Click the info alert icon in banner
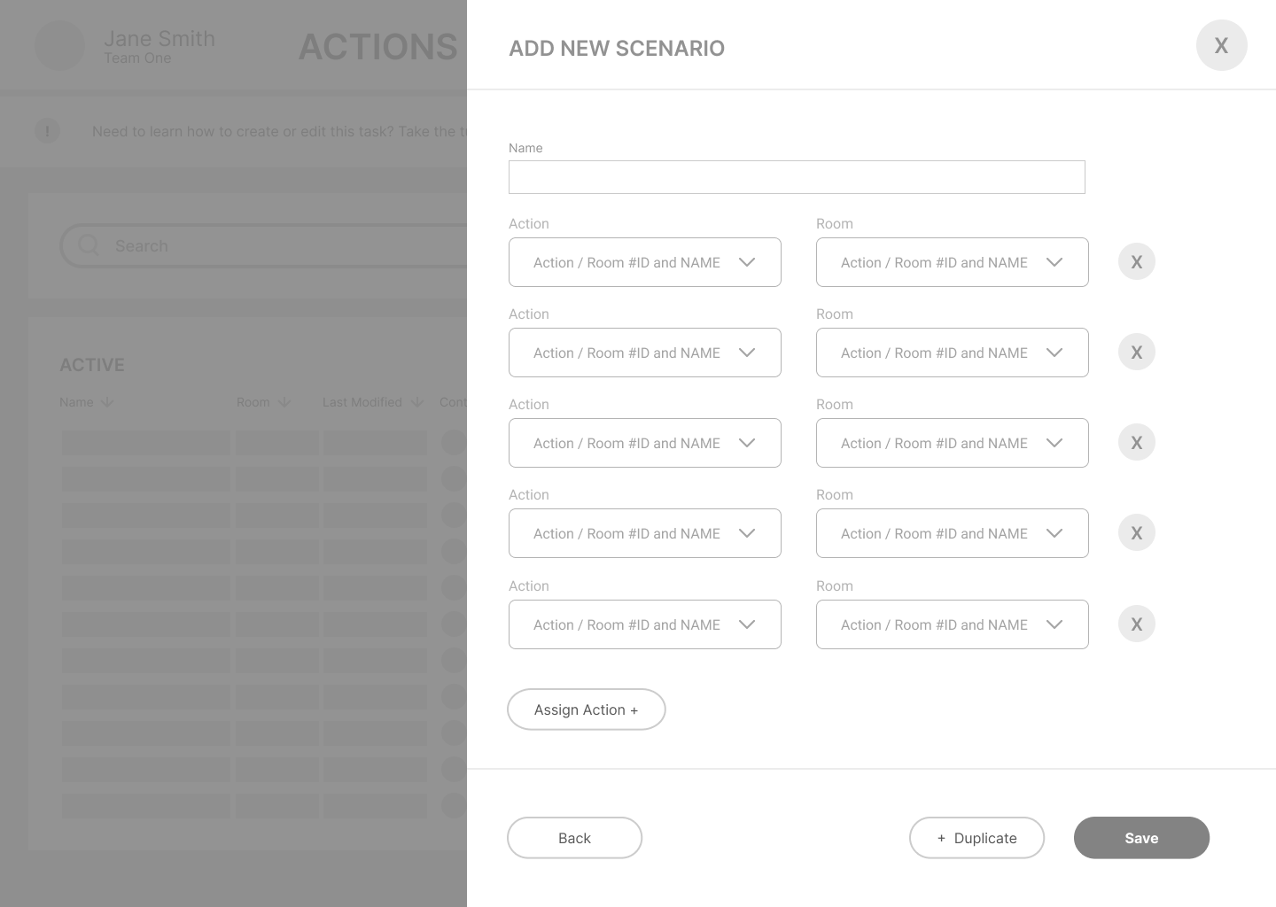Image resolution: width=1276 pixels, height=907 pixels. point(47,131)
